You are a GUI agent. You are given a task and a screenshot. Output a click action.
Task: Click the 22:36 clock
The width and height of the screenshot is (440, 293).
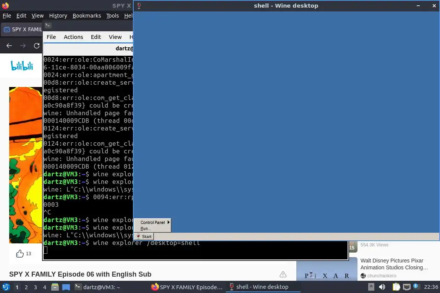click(x=431, y=287)
